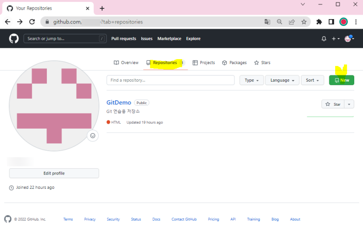This screenshot has height=227, width=363.
Task: Open the API footer link
Action: (x=233, y=219)
